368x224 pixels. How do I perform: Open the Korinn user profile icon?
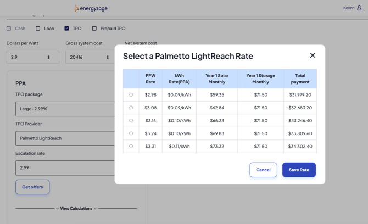coord(359,8)
